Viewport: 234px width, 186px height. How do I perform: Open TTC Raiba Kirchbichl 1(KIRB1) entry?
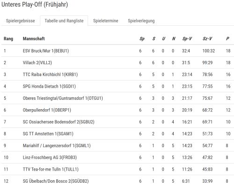pos(50,74)
